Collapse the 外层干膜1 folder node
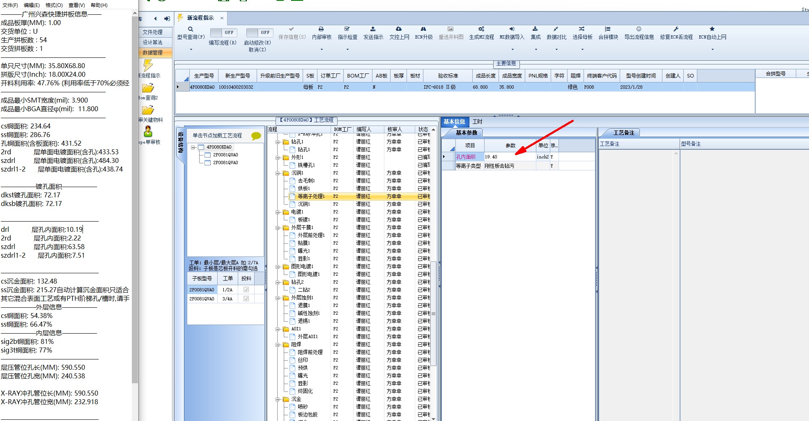This screenshot has width=809, height=421. [278, 228]
